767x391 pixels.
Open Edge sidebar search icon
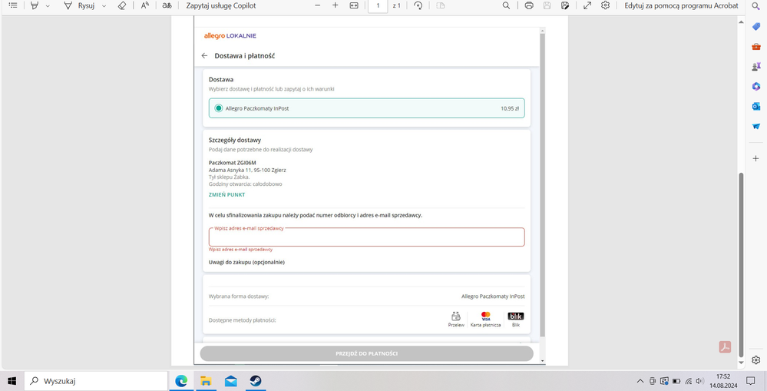pos(755,5)
